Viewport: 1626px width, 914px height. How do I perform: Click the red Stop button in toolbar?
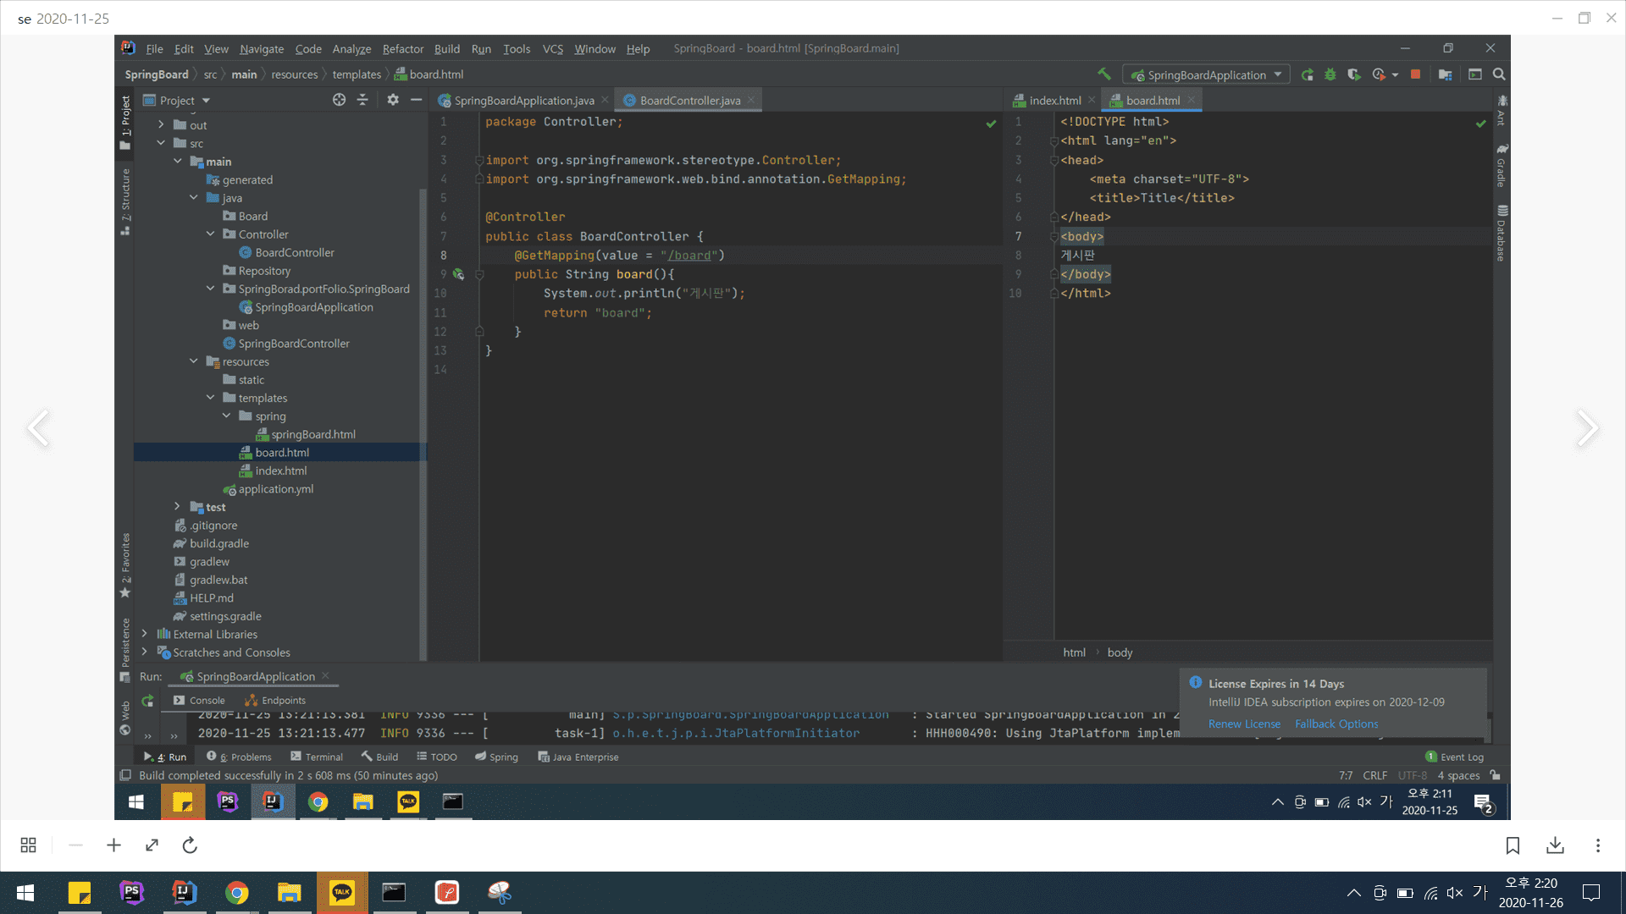(x=1415, y=74)
